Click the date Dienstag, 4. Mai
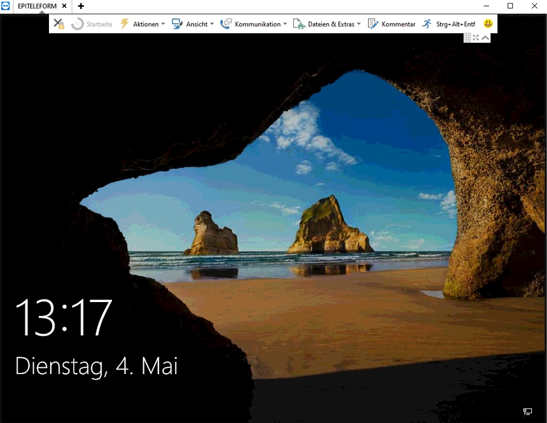 point(96,366)
